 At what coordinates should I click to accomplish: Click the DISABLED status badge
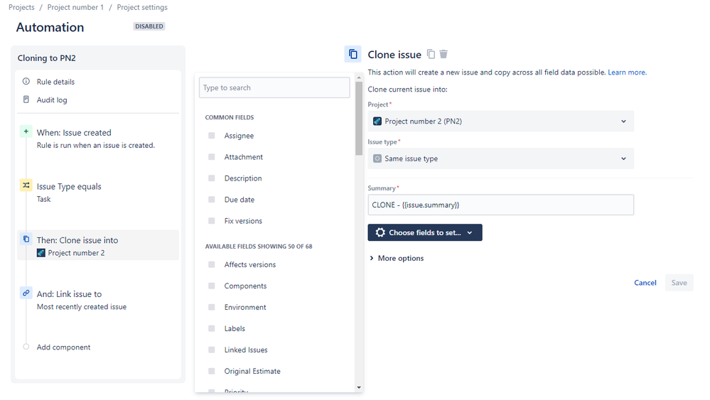pyautogui.click(x=149, y=26)
